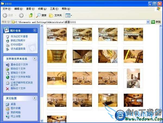Expand the address bar dropdown arrow
Viewport: 163px width, 123px height.
(x=148, y=22)
